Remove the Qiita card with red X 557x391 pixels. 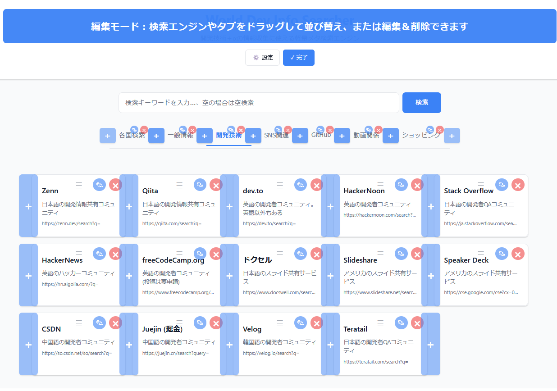216,185
